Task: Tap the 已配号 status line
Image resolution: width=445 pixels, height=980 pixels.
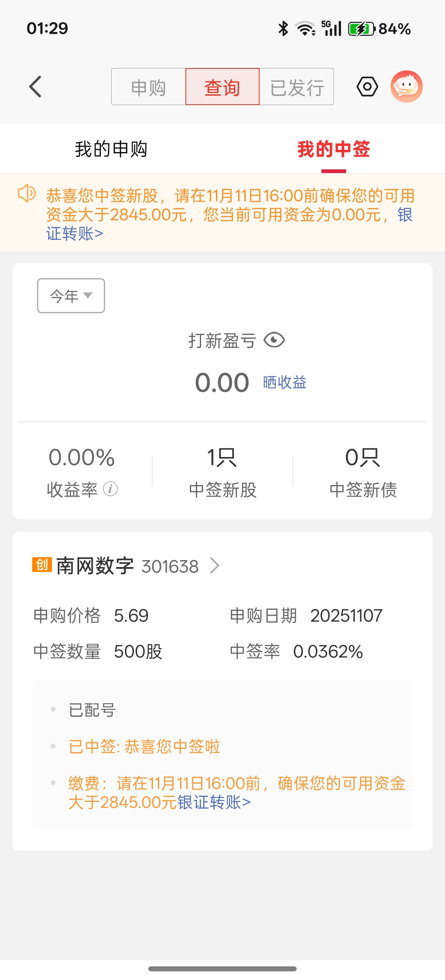Action: click(92, 710)
